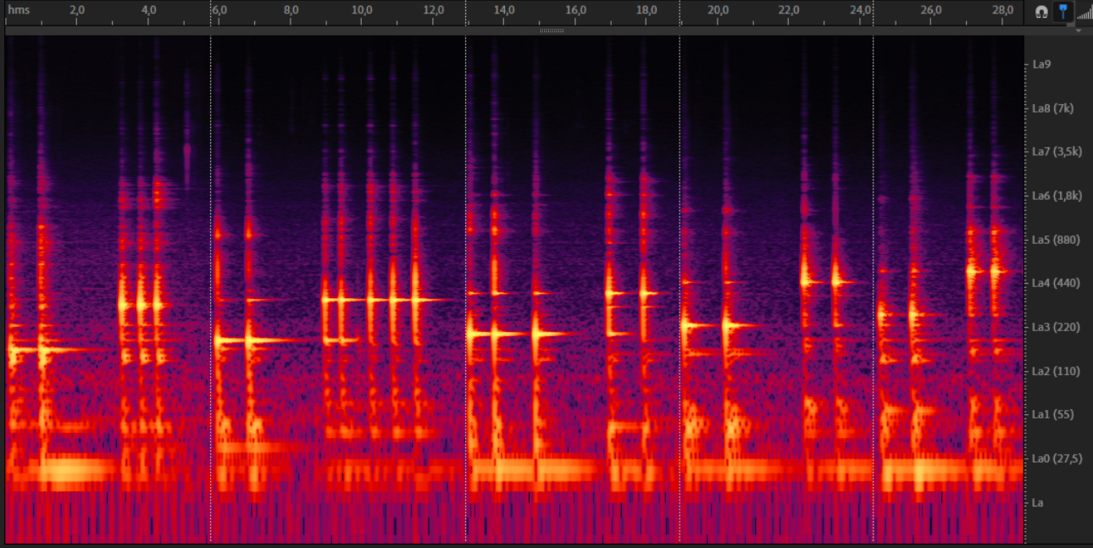Viewport: 1093px width, 548px height.
Task: Click the La4 (440) frequency scale label
Action: coord(1056,283)
